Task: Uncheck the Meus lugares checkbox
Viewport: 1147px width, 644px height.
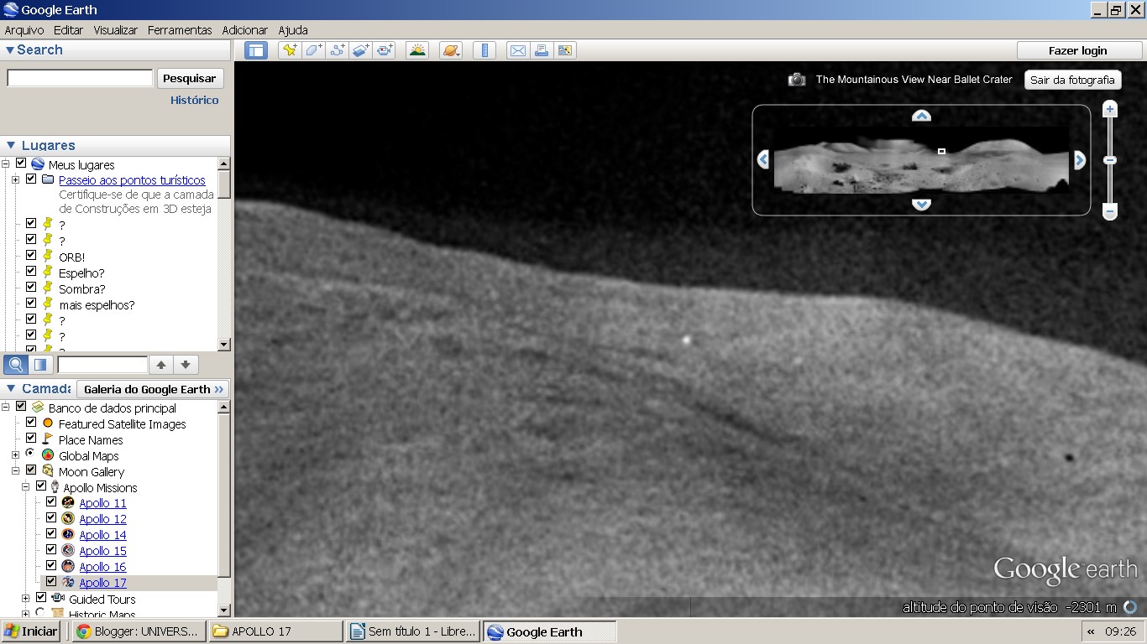Action: tap(21, 164)
